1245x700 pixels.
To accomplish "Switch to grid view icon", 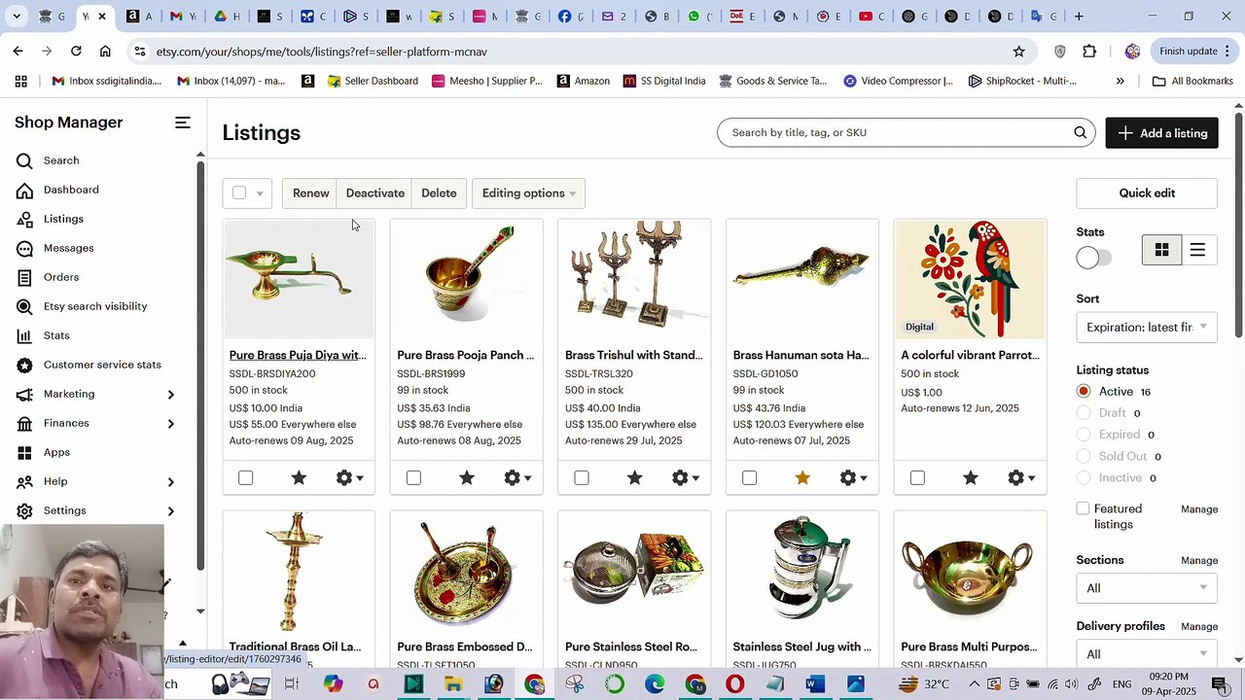I will pyautogui.click(x=1161, y=251).
